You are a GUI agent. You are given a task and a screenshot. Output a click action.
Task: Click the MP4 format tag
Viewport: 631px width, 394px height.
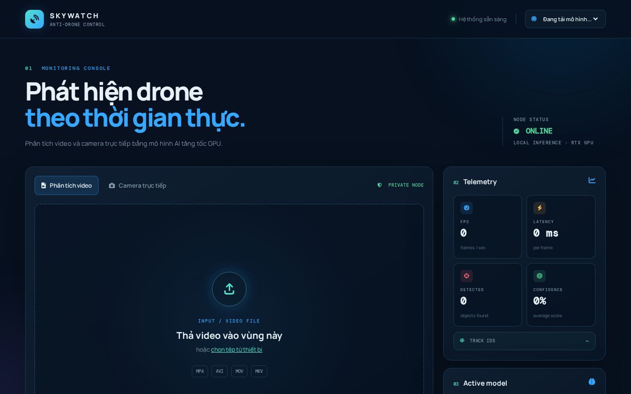[x=200, y=371]
